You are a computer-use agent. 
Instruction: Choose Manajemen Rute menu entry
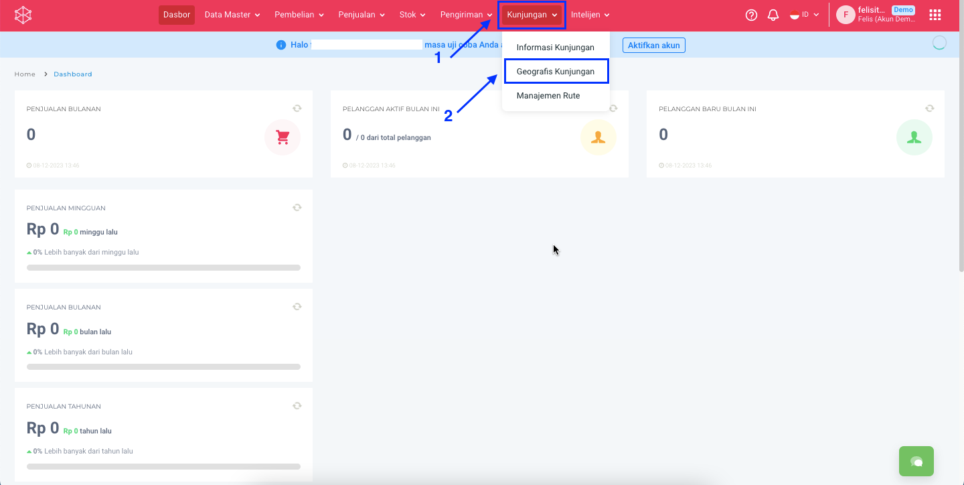tap(548, 96)
